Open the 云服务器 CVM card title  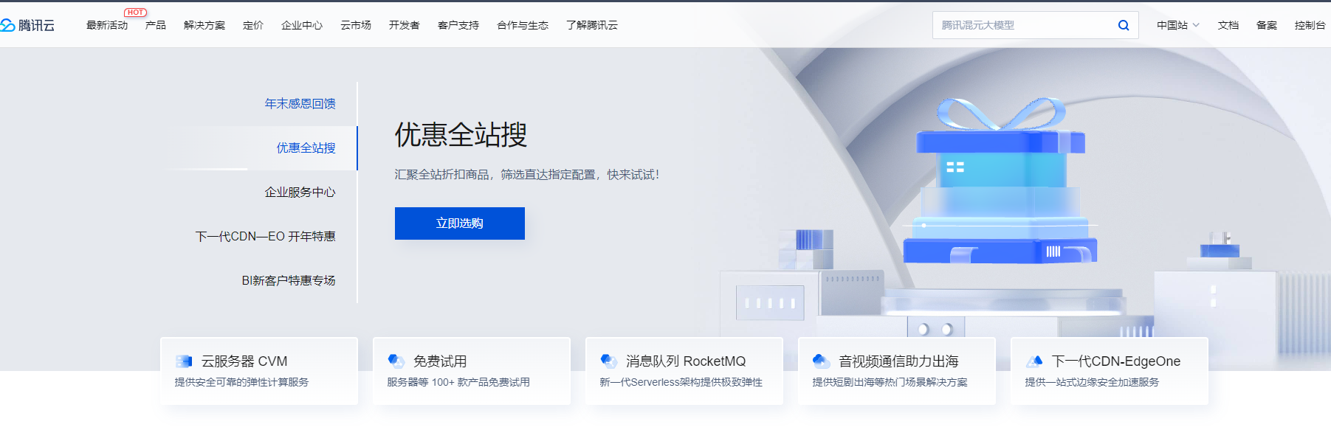coord(244,361)
